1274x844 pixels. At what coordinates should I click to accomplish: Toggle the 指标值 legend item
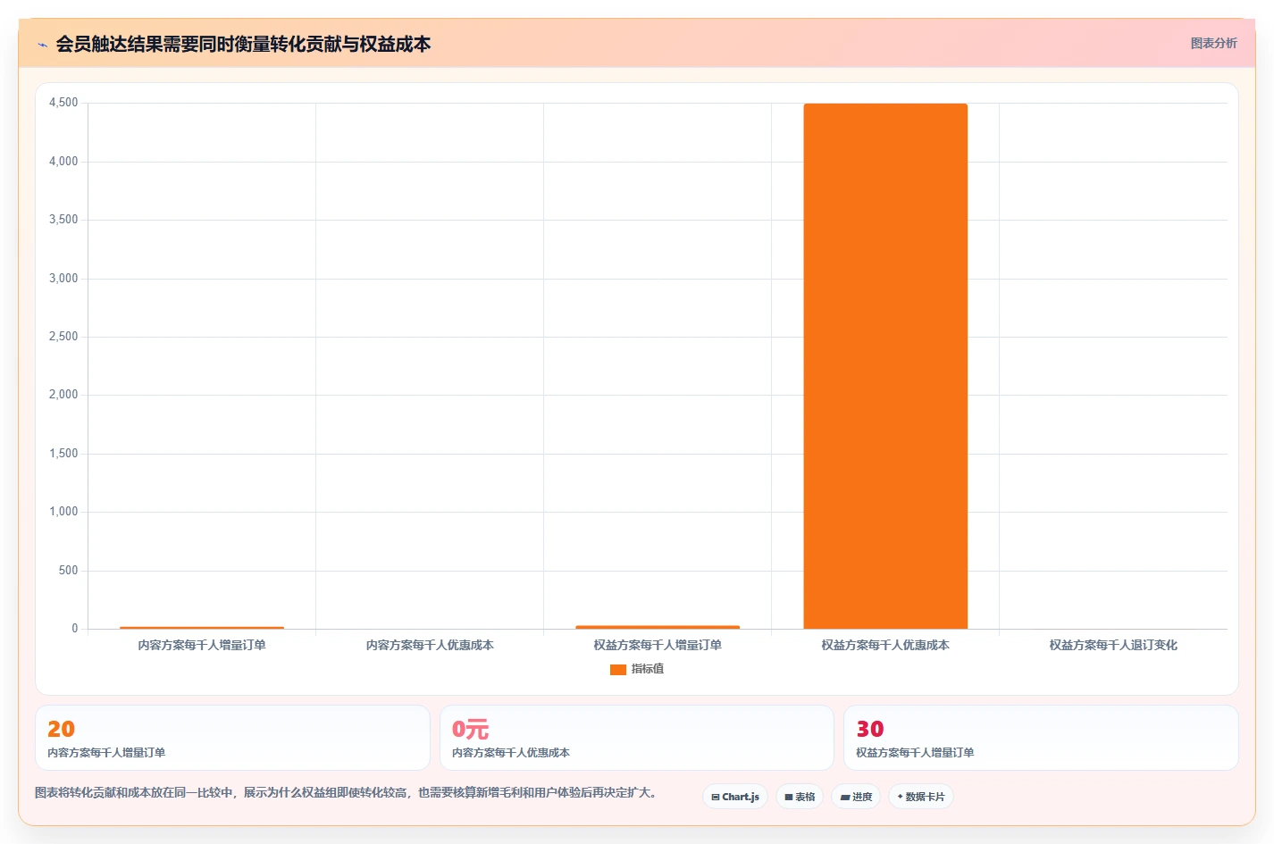pyautogui.click(x=637, y=669)
